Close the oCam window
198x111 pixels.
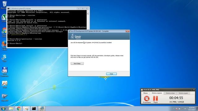[194, 90]
